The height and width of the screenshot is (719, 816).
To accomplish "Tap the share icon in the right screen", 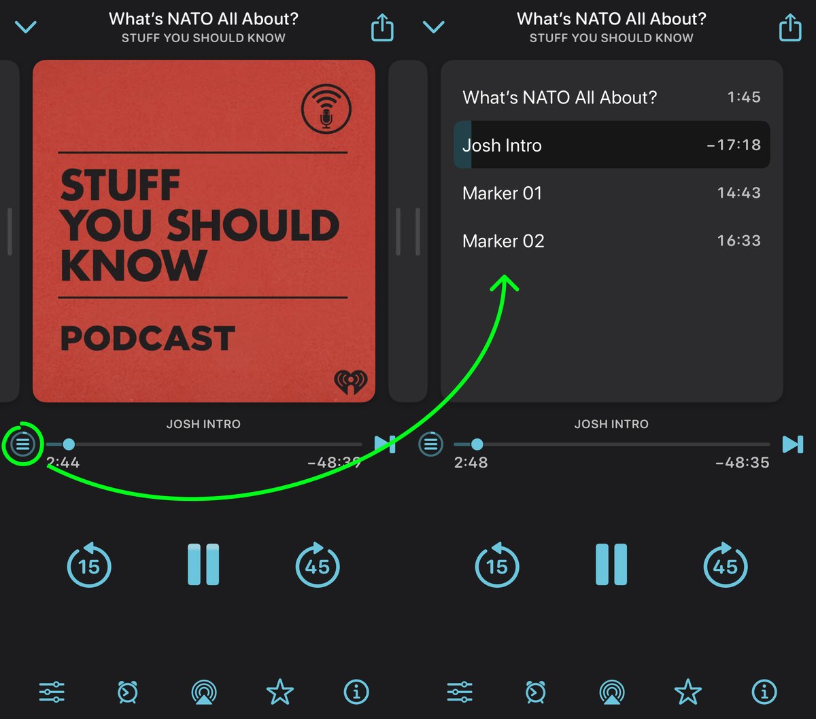I will coord(790,27).
